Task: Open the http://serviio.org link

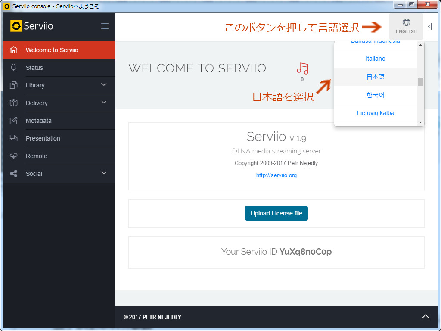Action: 276,175
